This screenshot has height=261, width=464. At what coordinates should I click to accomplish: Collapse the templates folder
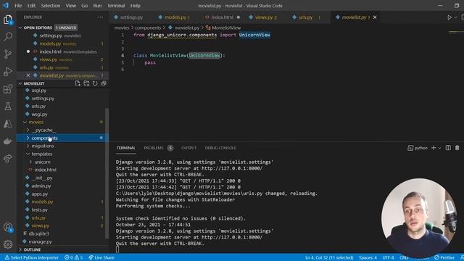(28, 154)
